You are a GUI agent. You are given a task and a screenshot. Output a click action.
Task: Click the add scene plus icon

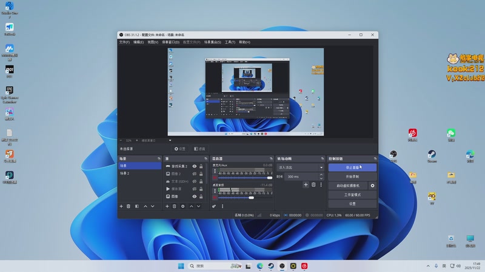tap(121, 206)
